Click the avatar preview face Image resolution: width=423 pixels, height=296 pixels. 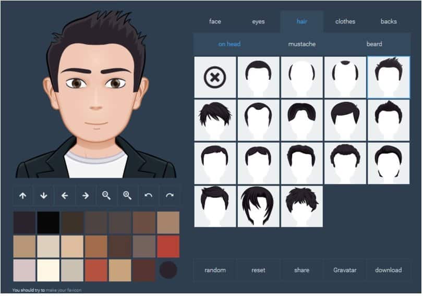[x=96, y=94]
